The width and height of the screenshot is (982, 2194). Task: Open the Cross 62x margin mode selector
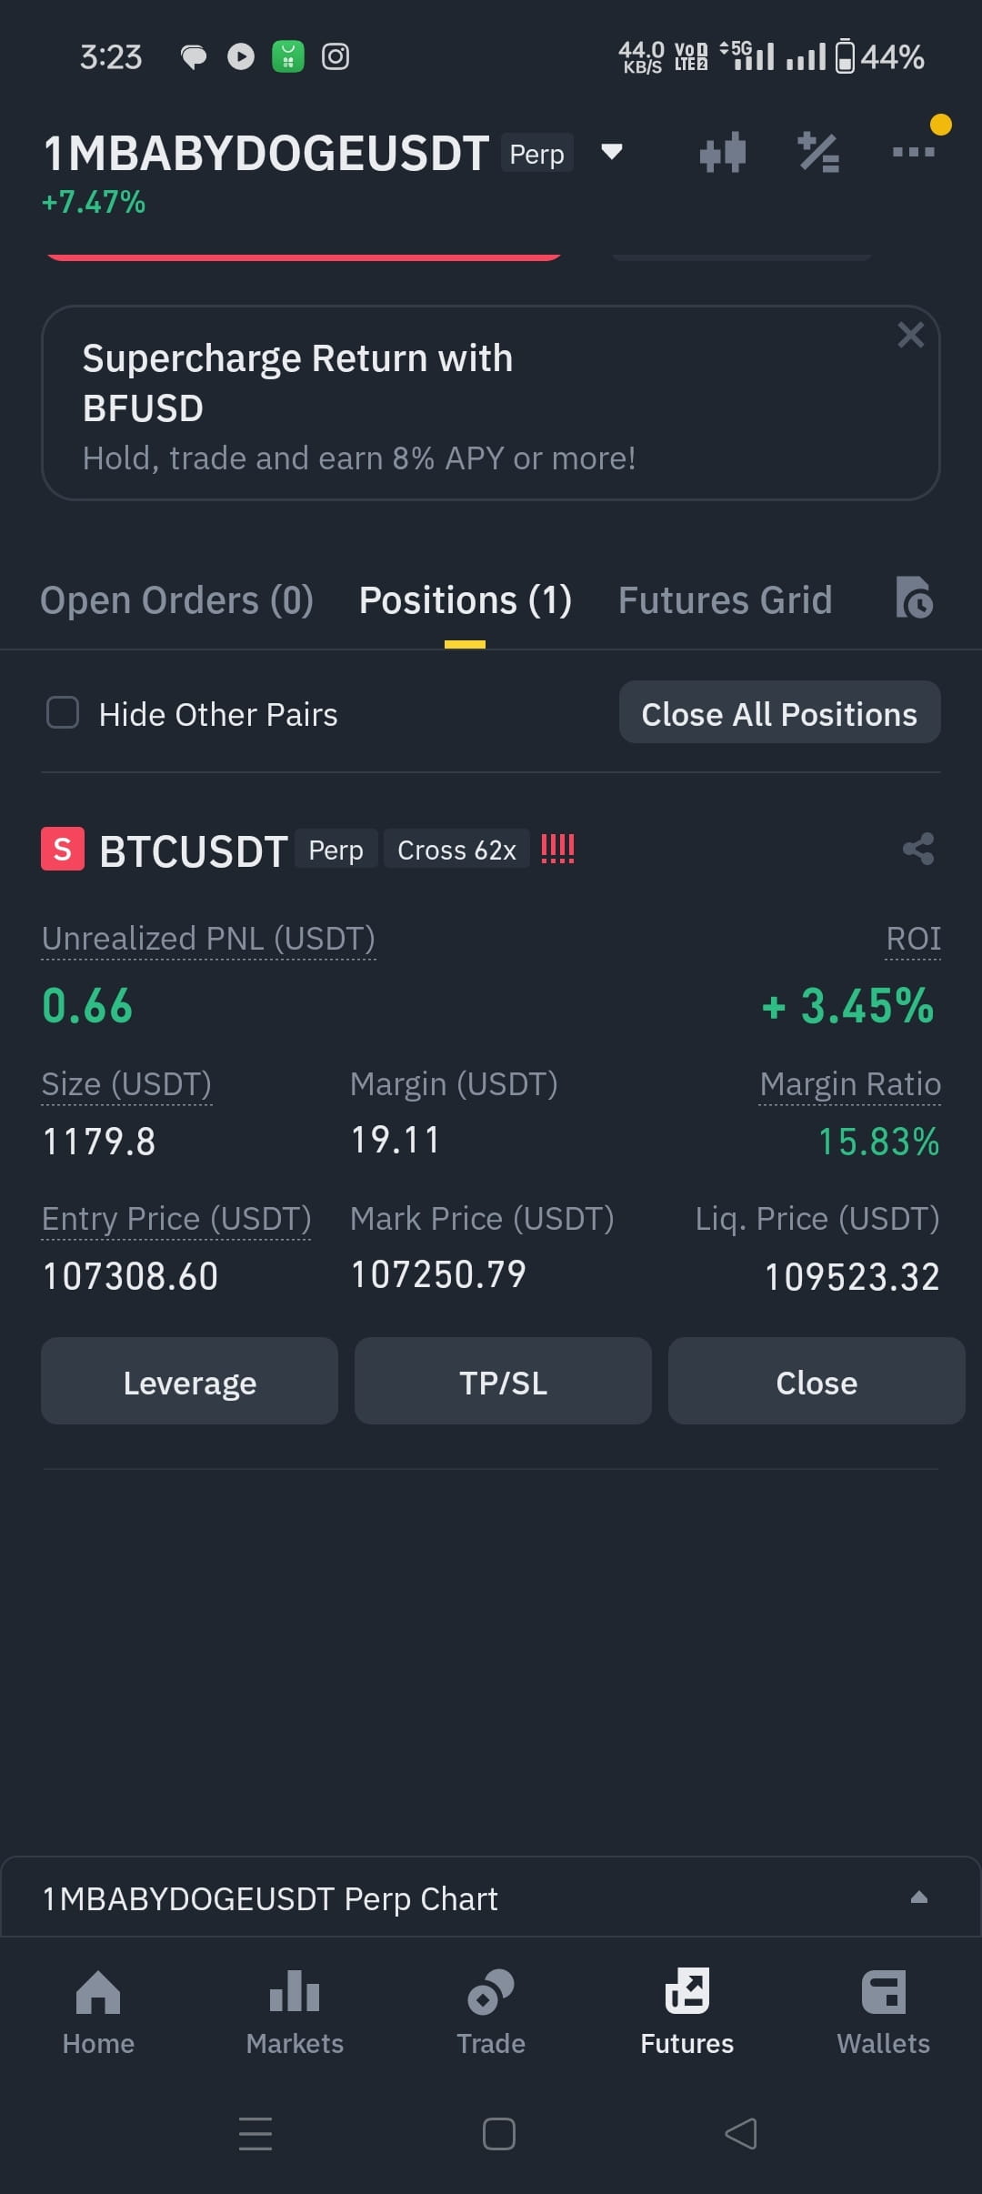click(456, 850)
